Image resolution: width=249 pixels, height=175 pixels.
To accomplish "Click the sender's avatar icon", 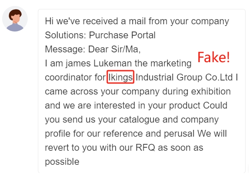I will click(x=15, y=19).
